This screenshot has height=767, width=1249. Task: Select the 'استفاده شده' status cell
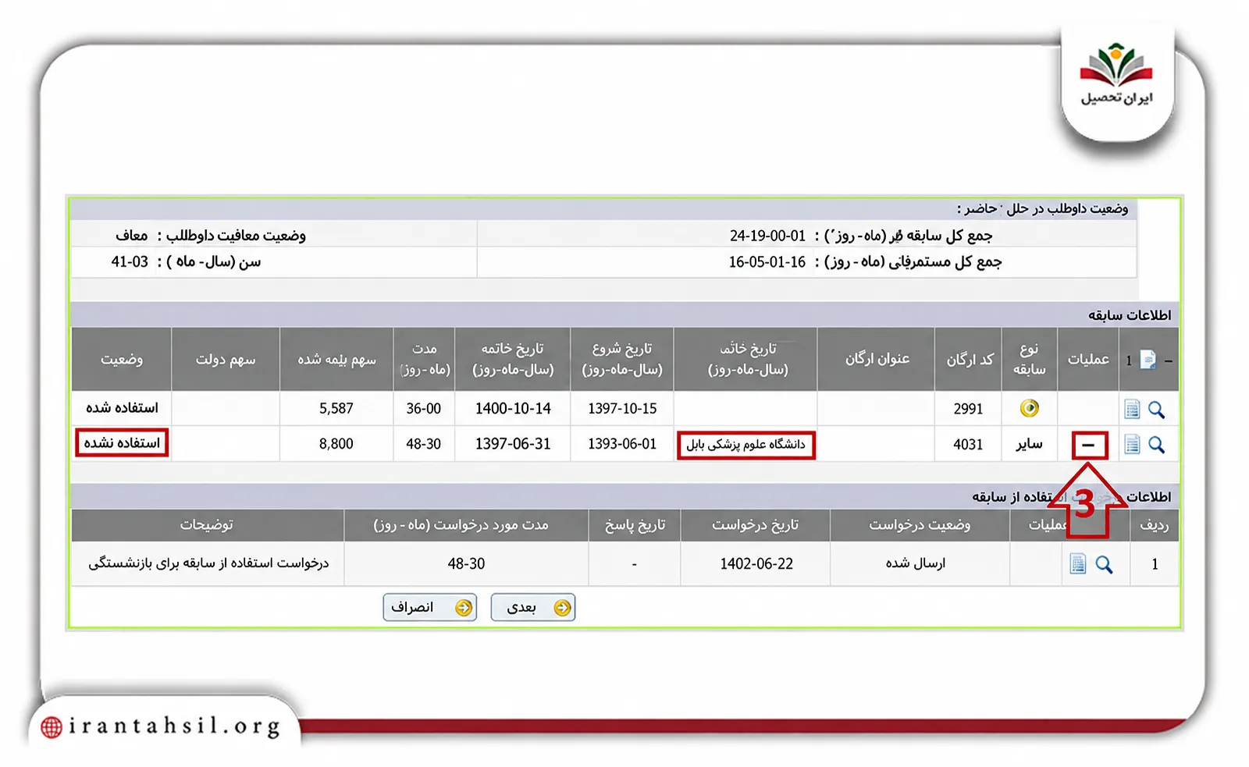pos(122,407)
